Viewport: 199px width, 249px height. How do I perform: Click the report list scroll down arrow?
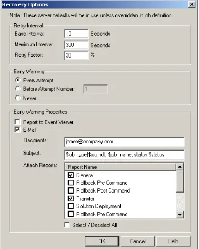tap(180, 215)
